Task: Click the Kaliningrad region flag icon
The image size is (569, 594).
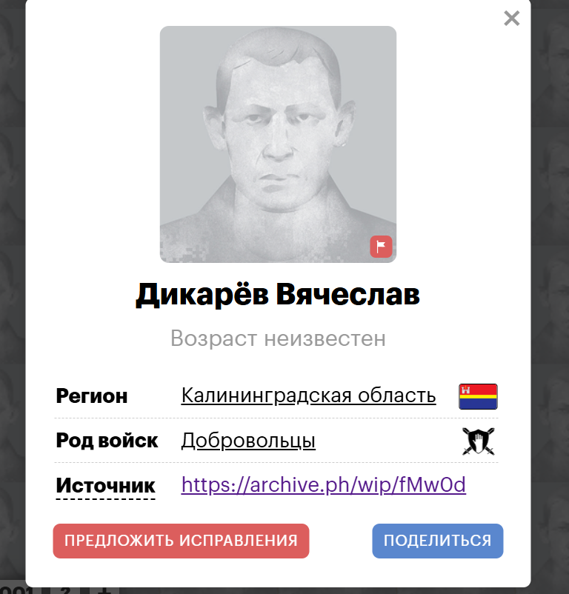Action: [x=478, y=396]
